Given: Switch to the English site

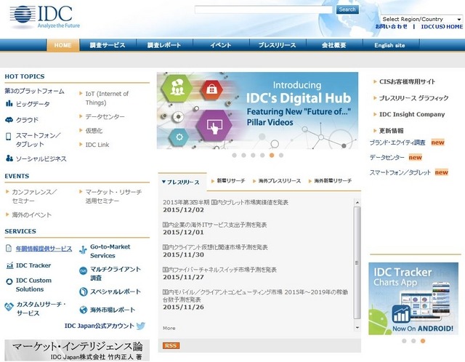Looking at the screenshot, I should click(x=391, y=45).
